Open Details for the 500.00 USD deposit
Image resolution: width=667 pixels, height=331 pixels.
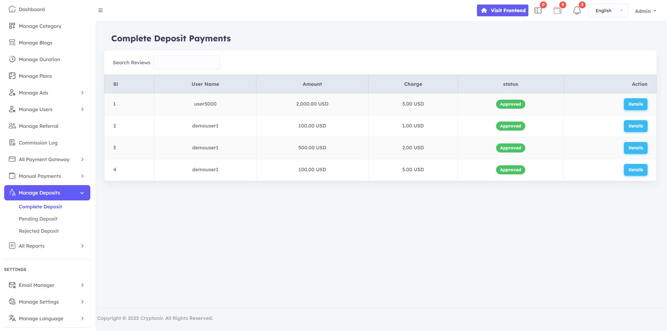(x=635, y=148)
